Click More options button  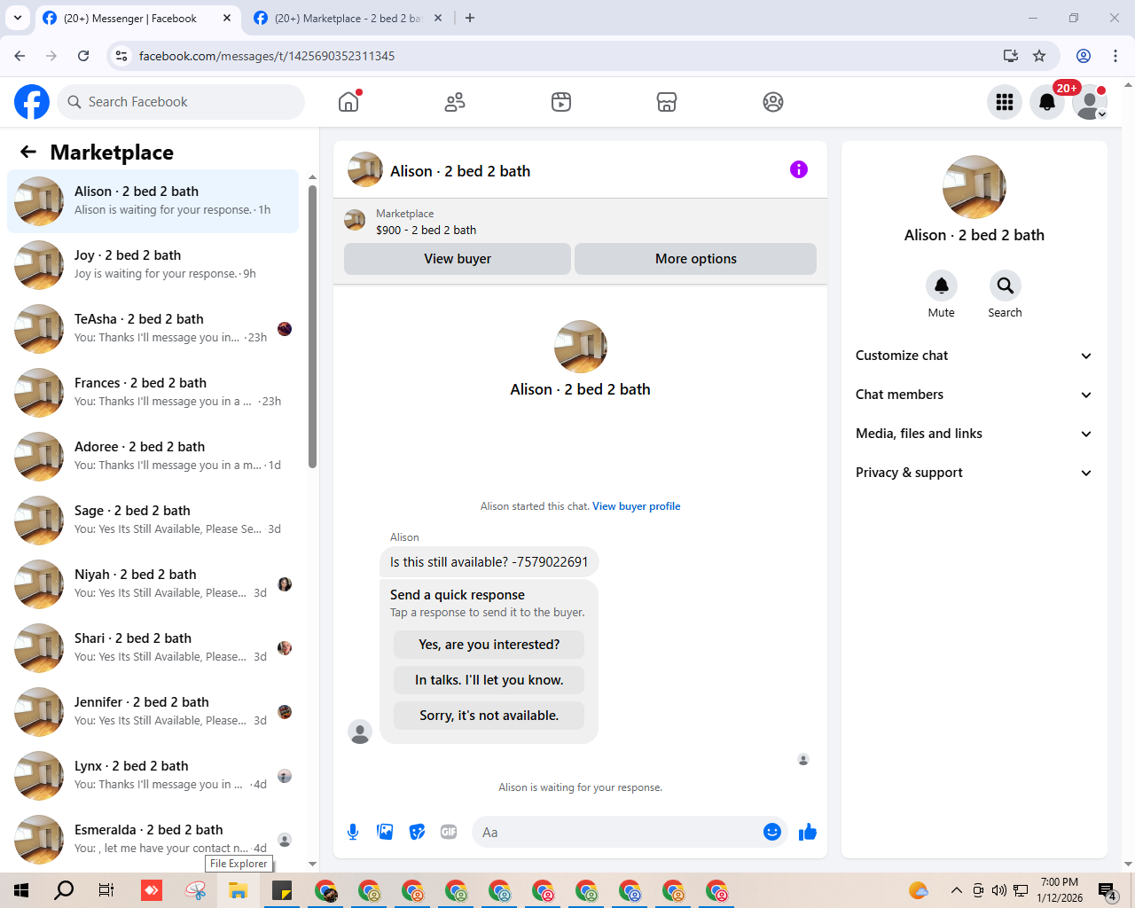[696, 259]
